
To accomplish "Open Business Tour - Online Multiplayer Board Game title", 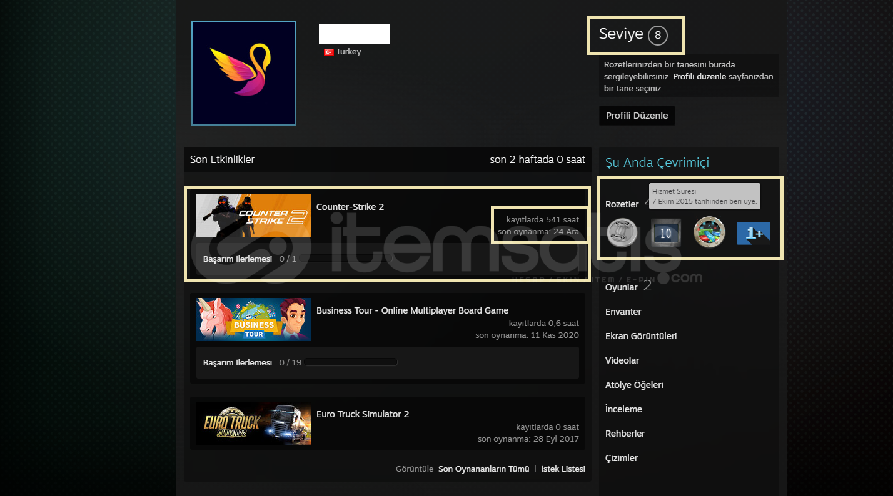I will [412, 310].
